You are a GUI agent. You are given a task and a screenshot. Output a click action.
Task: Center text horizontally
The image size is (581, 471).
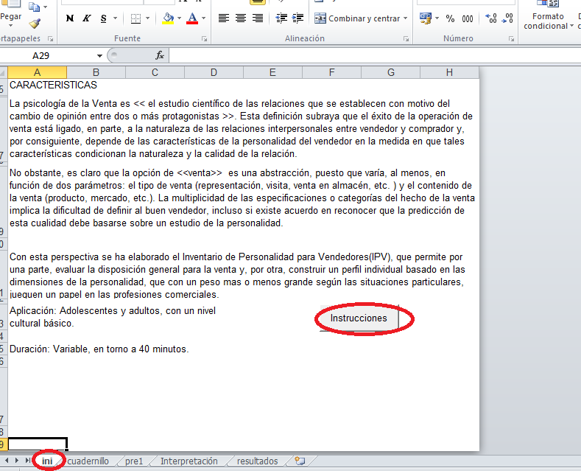[241, 18]
